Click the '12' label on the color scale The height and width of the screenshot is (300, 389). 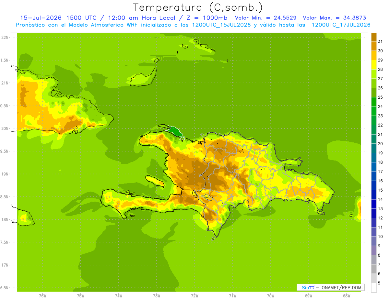point(381,218)
